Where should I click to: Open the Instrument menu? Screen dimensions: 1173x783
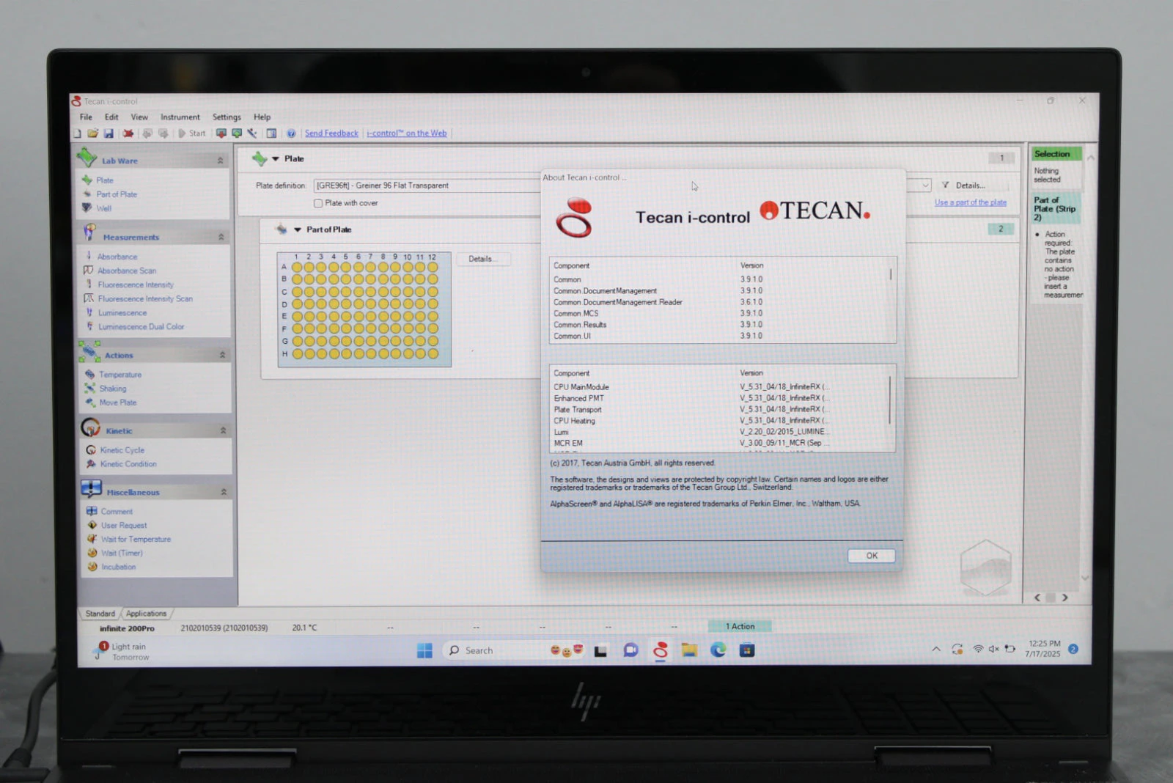click(x=180, y=117)
